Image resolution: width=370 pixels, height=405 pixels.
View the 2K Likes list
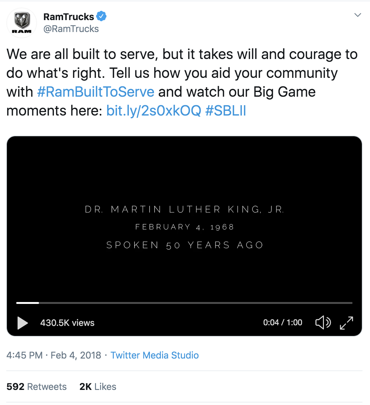tap(98, 386)
